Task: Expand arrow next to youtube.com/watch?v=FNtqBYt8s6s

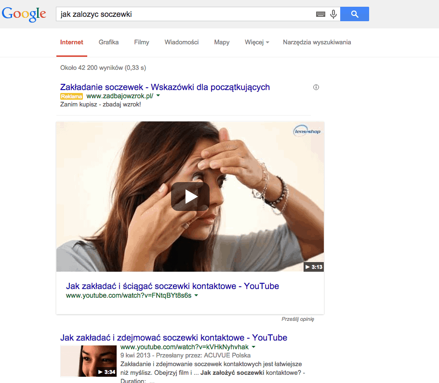Action: tap(196, 295)
